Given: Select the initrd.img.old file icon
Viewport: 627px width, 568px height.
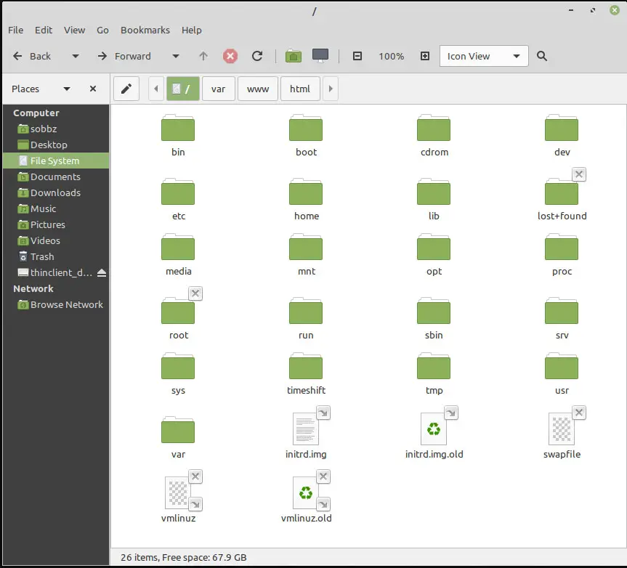Looking at the screenshot, I should 434,429.
